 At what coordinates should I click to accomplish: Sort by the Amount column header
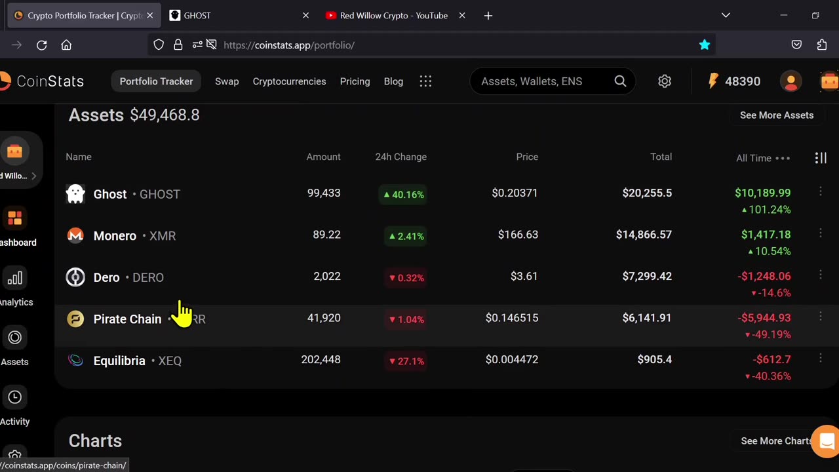(x=323, y=157)
